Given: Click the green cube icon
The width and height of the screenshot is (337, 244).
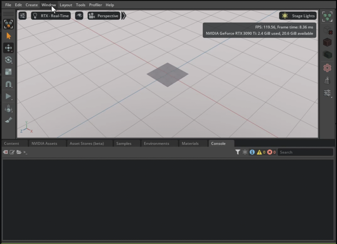Looking at the screenshot, I should pos(327,55).
